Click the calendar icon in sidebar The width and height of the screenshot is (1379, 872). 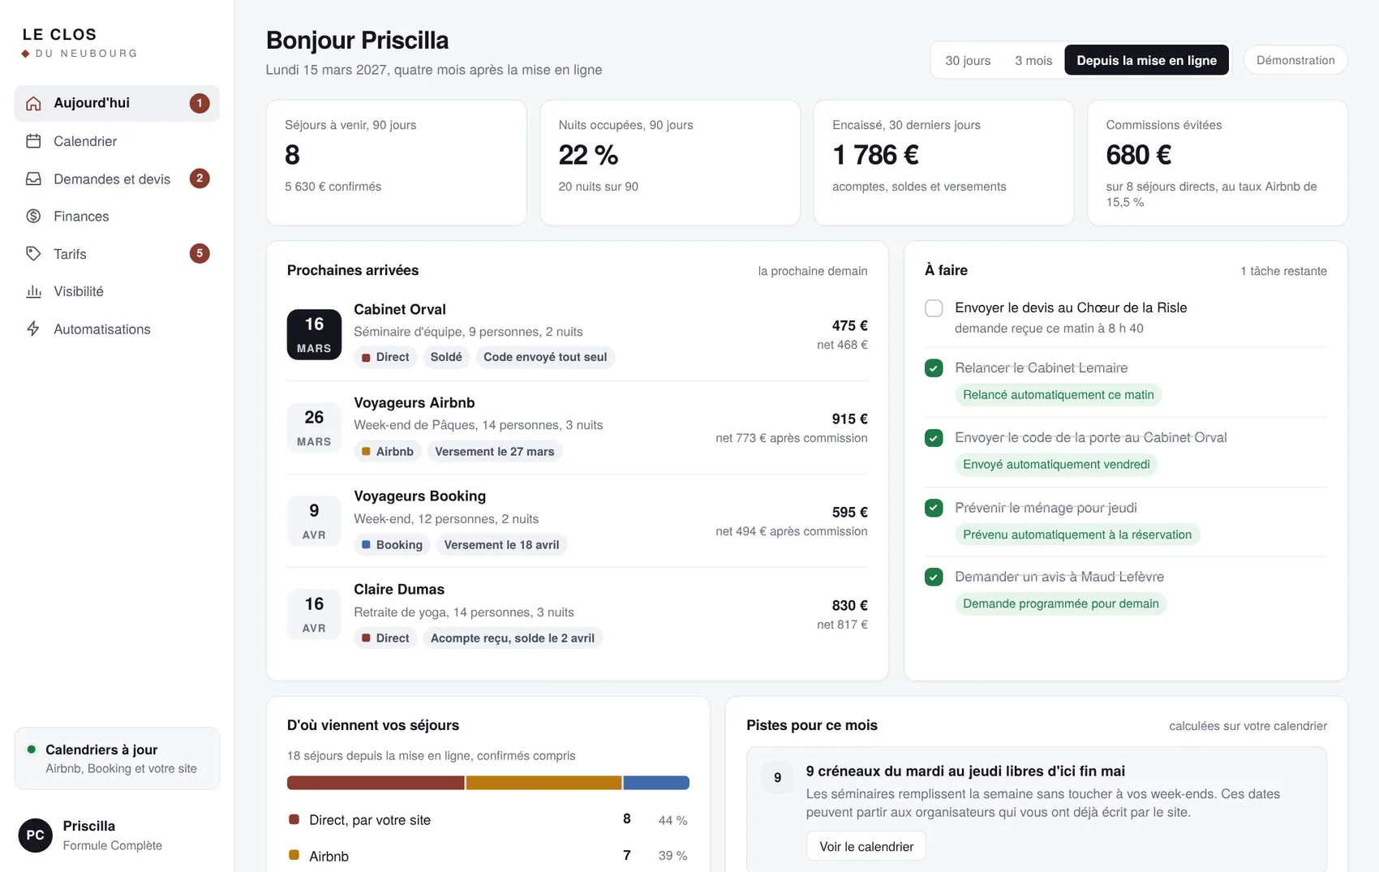pos(33,141)
